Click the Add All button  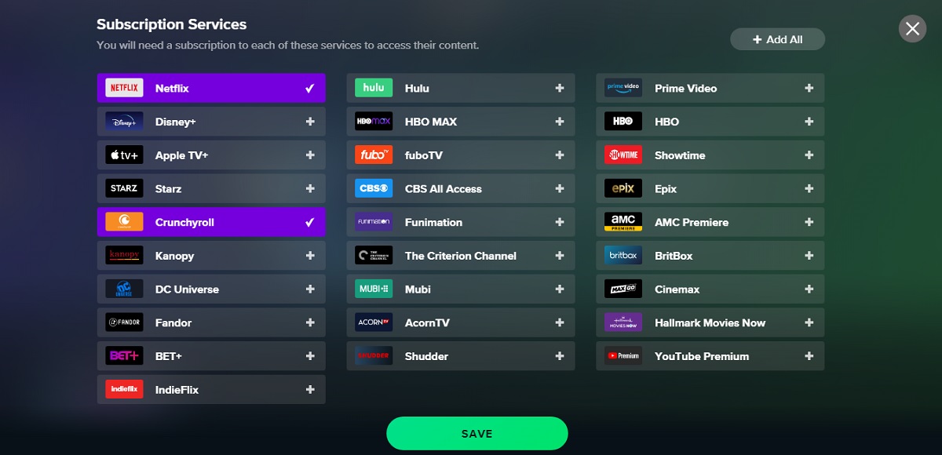(777, 39)
